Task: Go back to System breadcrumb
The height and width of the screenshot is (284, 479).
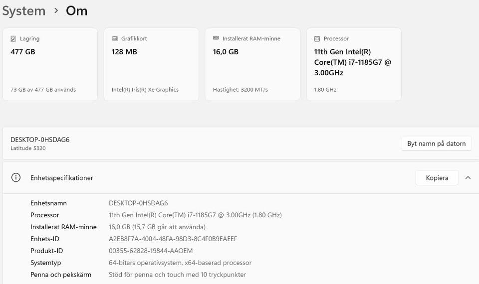Action: click(x=23, y=11)
